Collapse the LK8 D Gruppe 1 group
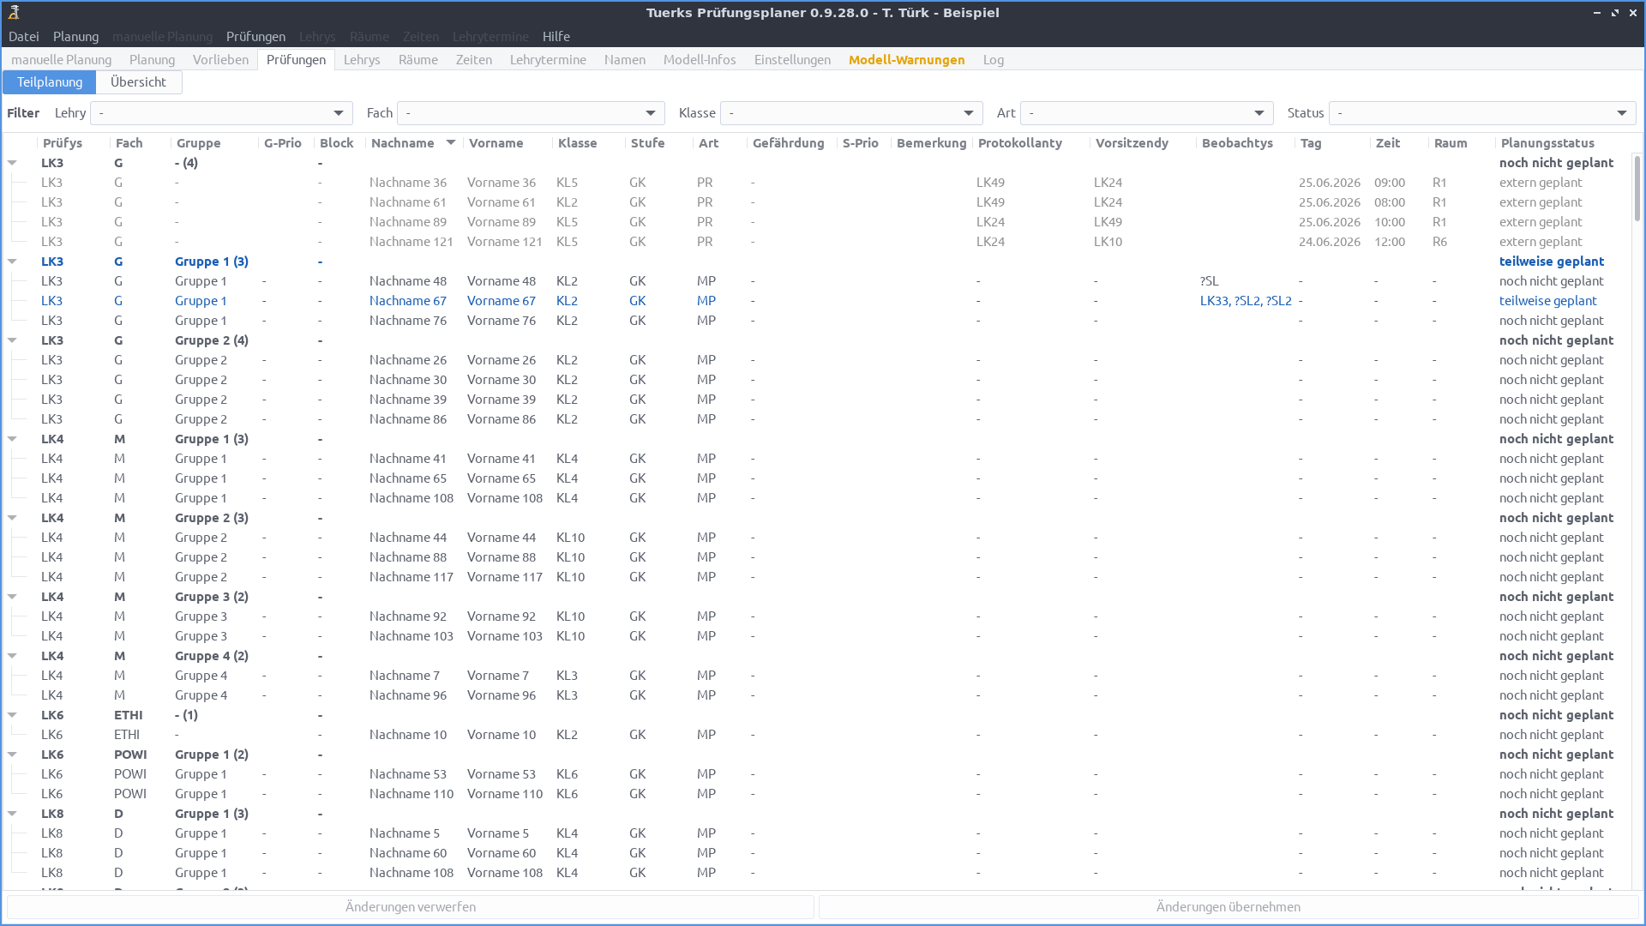Viewport: 1646px width, 926px height. 13,814
